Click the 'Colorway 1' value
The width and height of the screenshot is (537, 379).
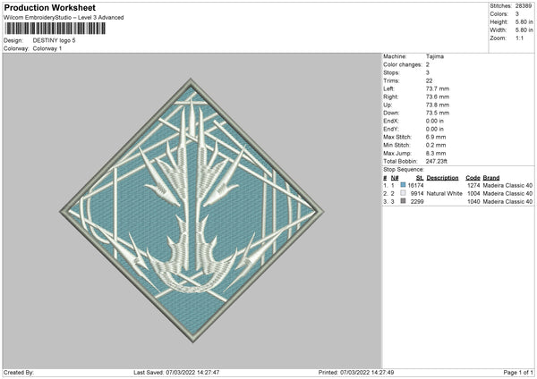47,48
